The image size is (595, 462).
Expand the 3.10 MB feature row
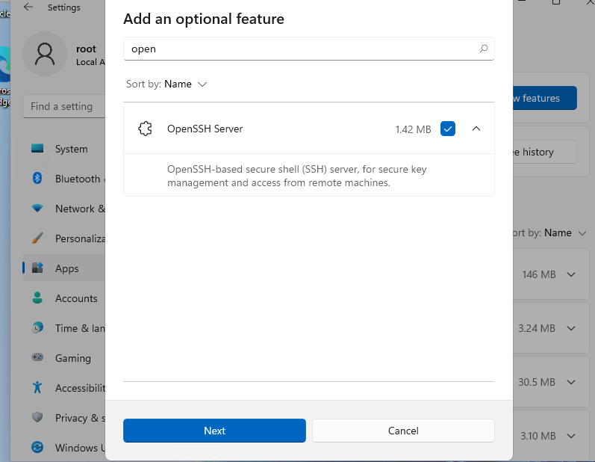coord(571,436)
